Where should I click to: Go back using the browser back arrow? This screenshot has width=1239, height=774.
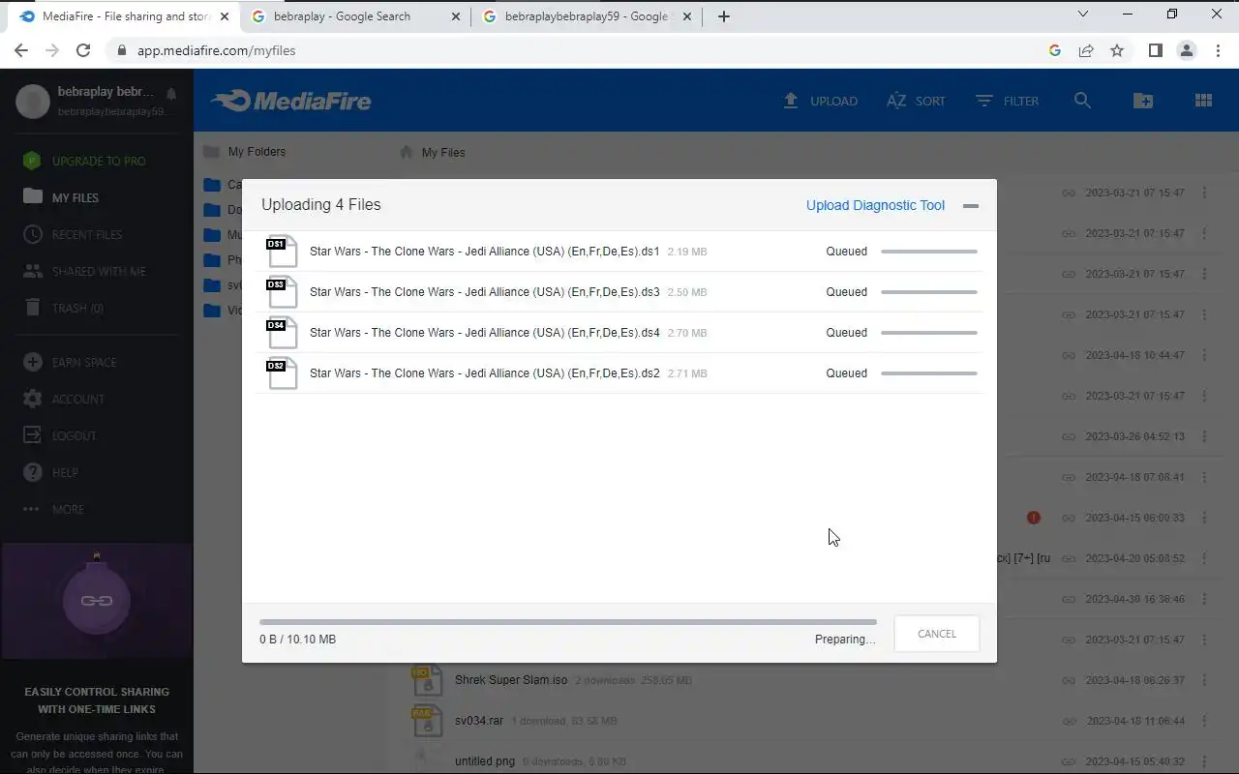[21, 50]
